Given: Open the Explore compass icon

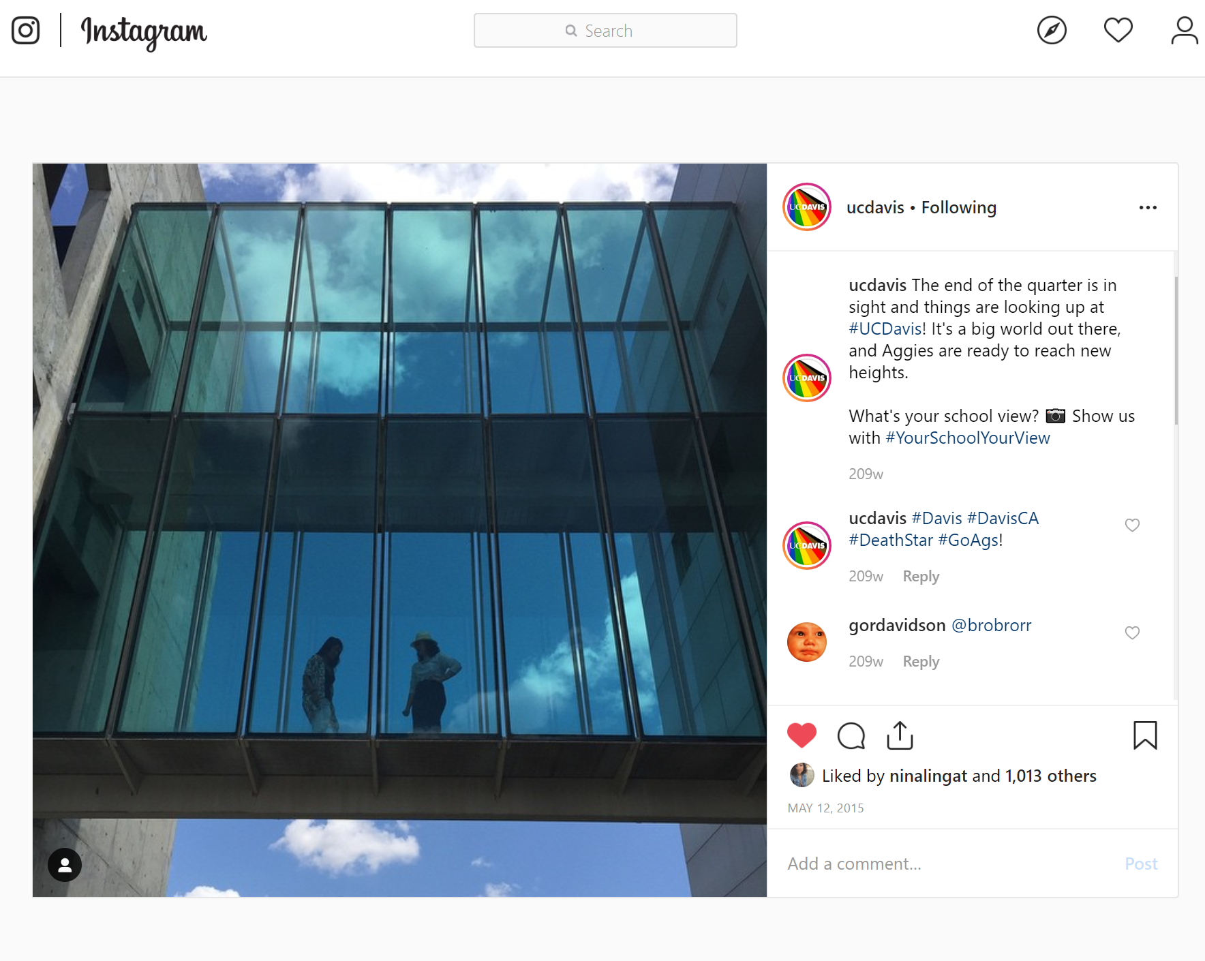Looking at the screenshot, I should pyautogui.click(x=1052, y=30).
